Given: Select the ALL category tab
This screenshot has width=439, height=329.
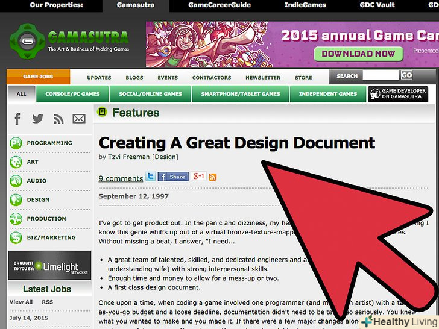Looking at the screenshot, I should point(22,94).
